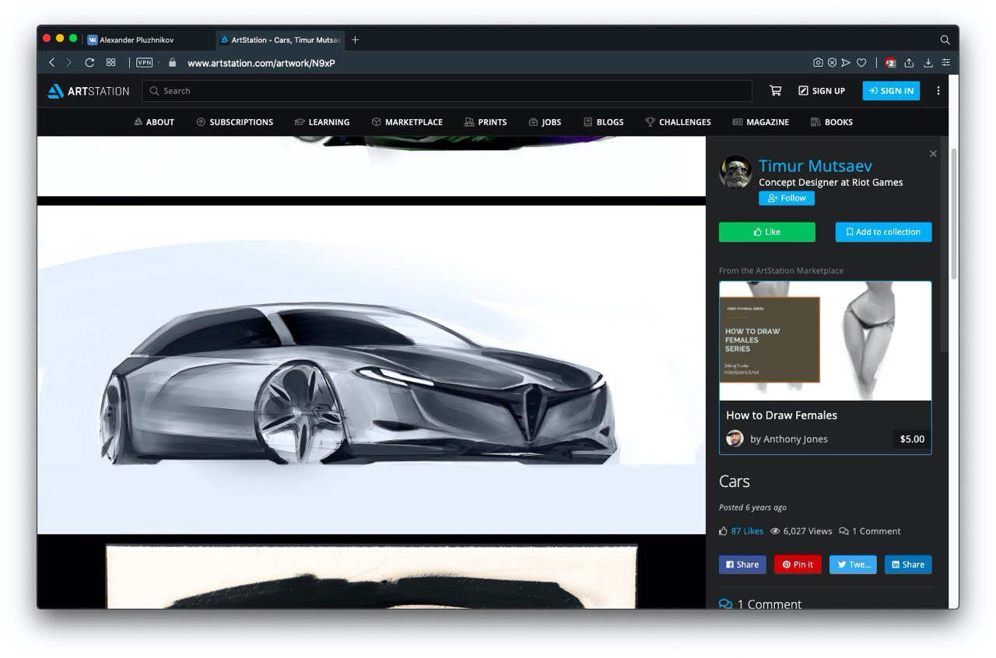996x658 pixels.
Task: Click the $5.00 price tag
Action: click(x=912, y=439)
